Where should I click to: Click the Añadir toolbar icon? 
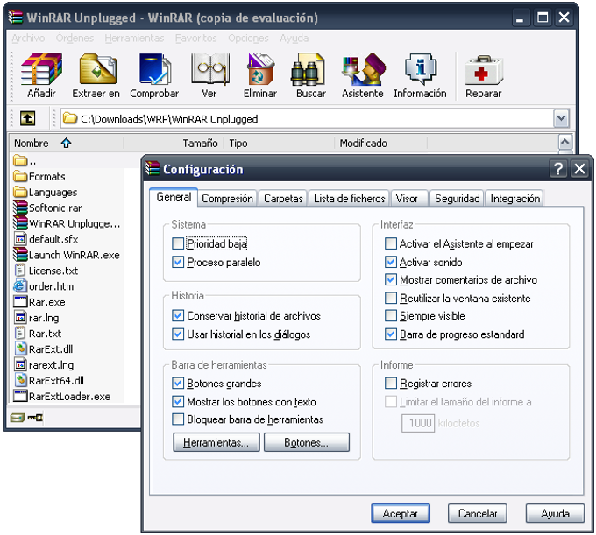coord(41,69)
